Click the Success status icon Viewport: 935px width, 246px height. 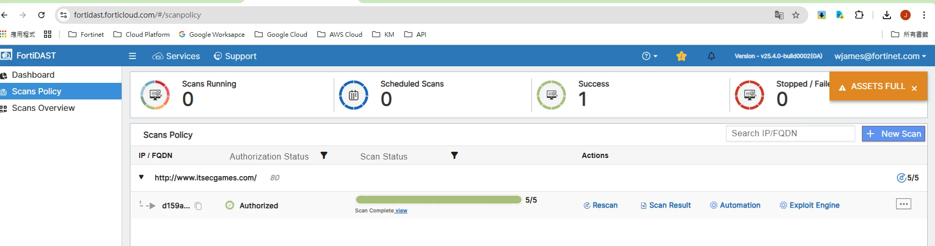pyautogui.click(x=552, y=95)
